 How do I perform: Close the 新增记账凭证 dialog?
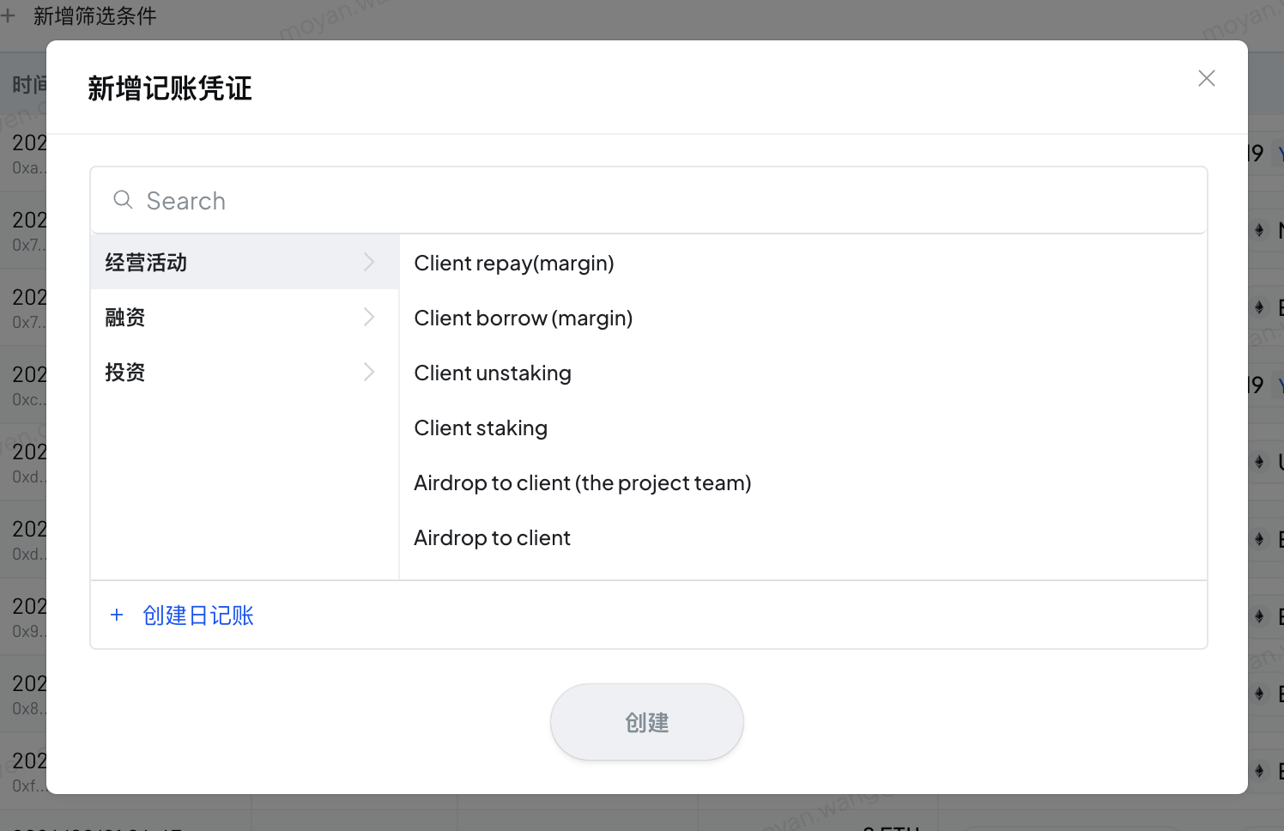[x=1206, y=78]
